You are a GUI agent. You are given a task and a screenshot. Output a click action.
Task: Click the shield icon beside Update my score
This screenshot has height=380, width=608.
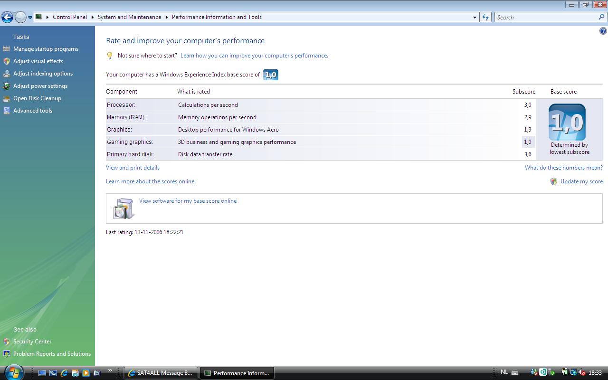553,181
